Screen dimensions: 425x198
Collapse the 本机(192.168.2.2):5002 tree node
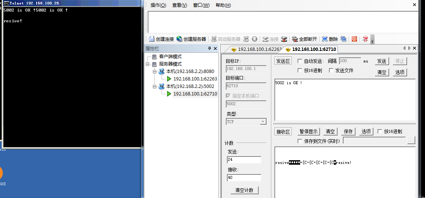click(x=154, y=86)
